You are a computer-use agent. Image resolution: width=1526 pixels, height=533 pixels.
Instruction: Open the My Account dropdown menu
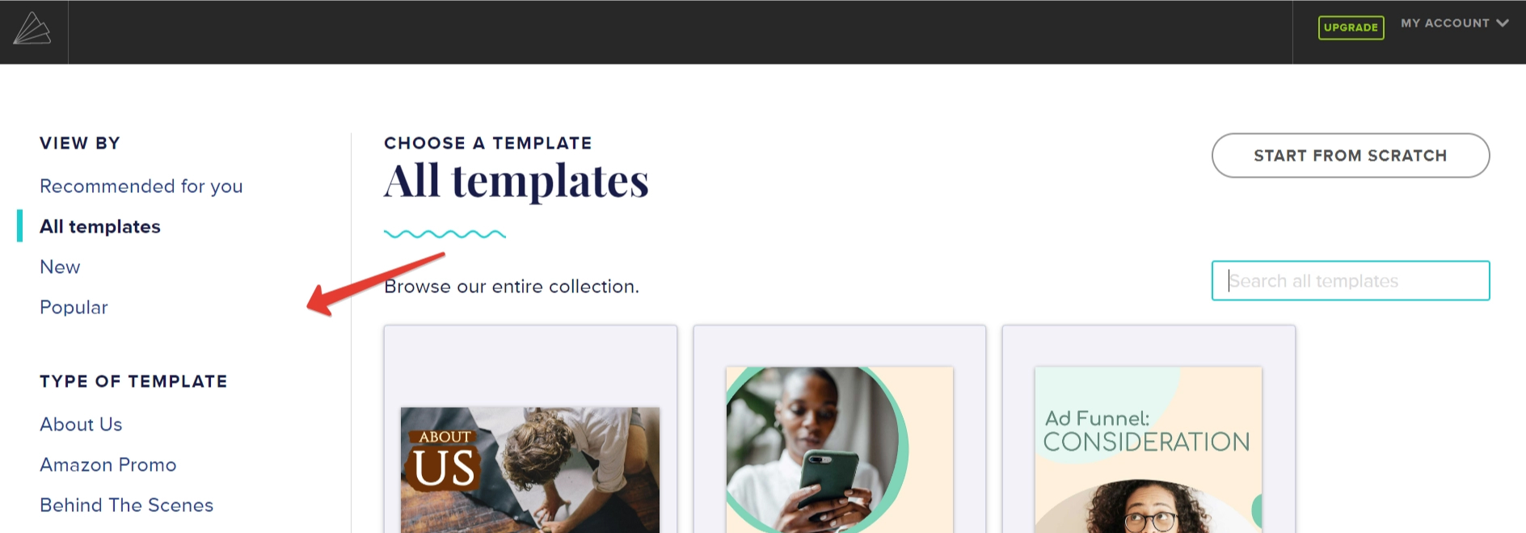pyautogui.click(x=1445, y=23)
